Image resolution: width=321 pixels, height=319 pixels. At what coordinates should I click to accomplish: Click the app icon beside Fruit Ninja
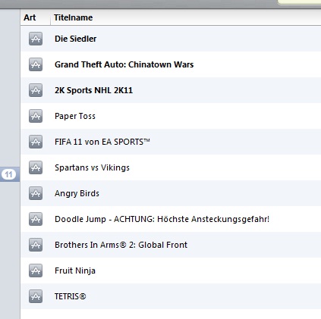(x=36, y=271)
